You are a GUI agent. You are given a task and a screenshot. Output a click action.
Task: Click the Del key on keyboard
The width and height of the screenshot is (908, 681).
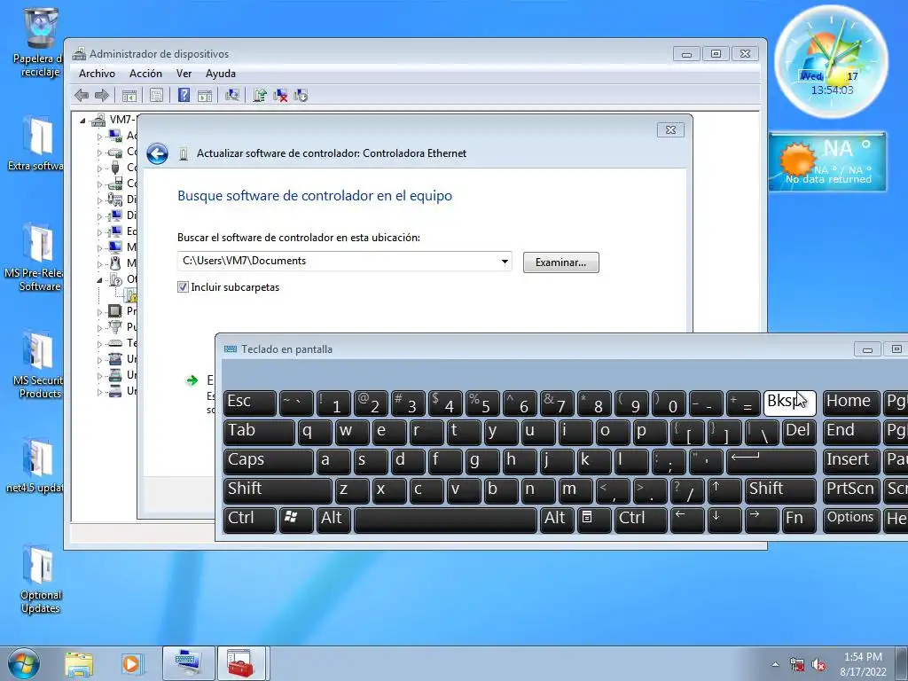[799, 432]
